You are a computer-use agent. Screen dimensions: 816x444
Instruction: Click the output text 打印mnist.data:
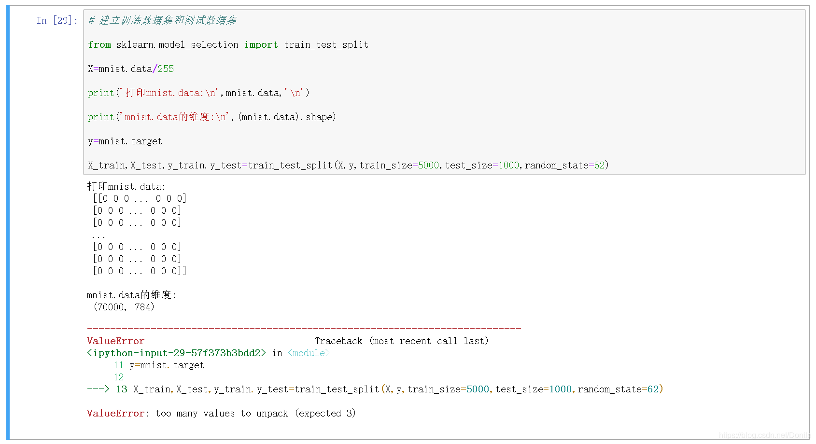click(126, 186)
